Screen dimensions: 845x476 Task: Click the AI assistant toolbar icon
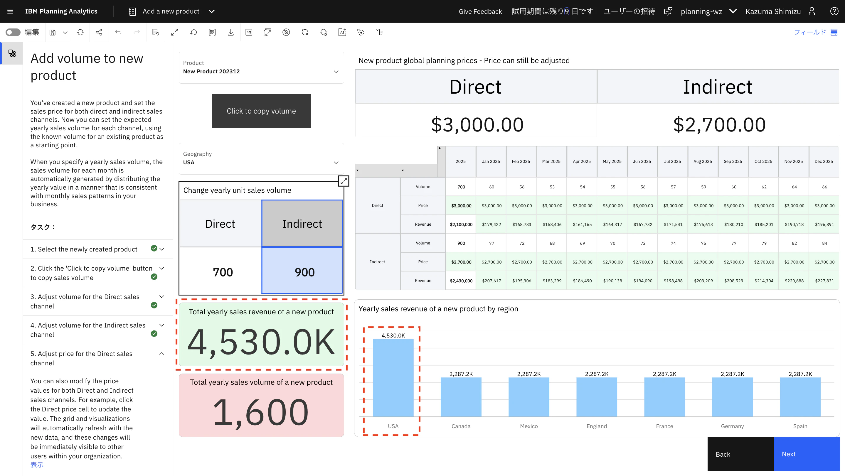342,32
